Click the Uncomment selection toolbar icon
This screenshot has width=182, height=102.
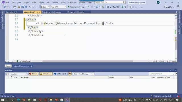tap(125, 7)
